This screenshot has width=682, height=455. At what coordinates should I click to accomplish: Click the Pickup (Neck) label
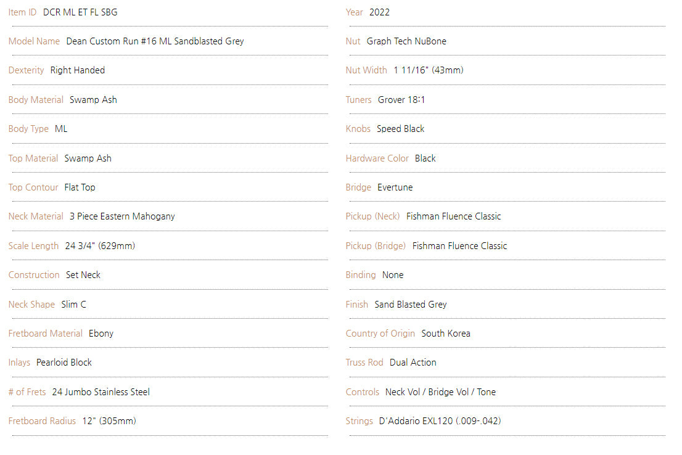point(372,216)
